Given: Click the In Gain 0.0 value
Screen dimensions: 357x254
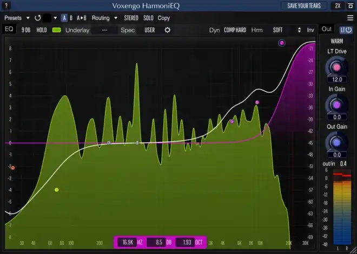Looking at the screenshot, I should tap(337, 117).
